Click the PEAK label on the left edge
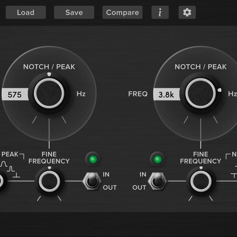Viewport: 237px width, 237px height. click(x=10, y=154)
